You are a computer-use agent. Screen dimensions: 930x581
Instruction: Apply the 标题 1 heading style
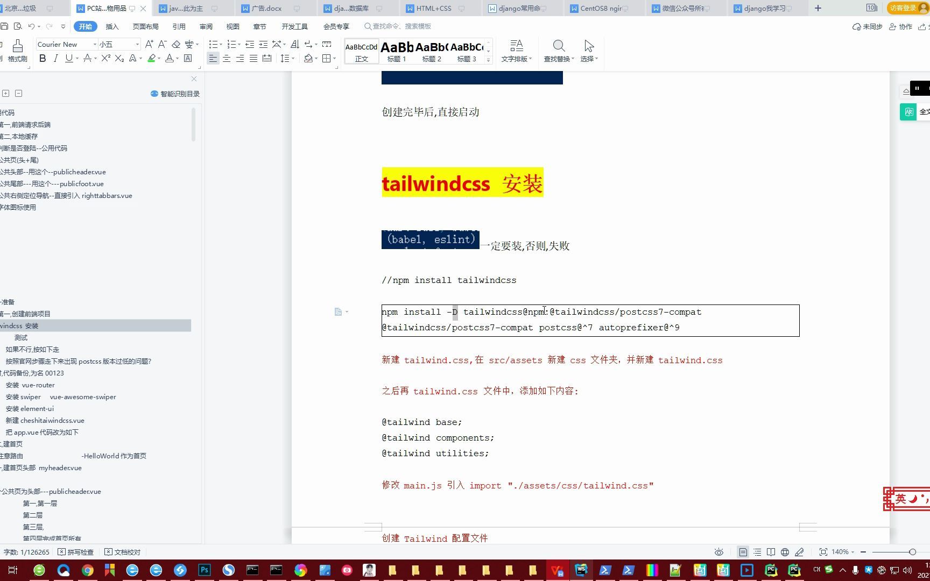[x=397, y=52]
